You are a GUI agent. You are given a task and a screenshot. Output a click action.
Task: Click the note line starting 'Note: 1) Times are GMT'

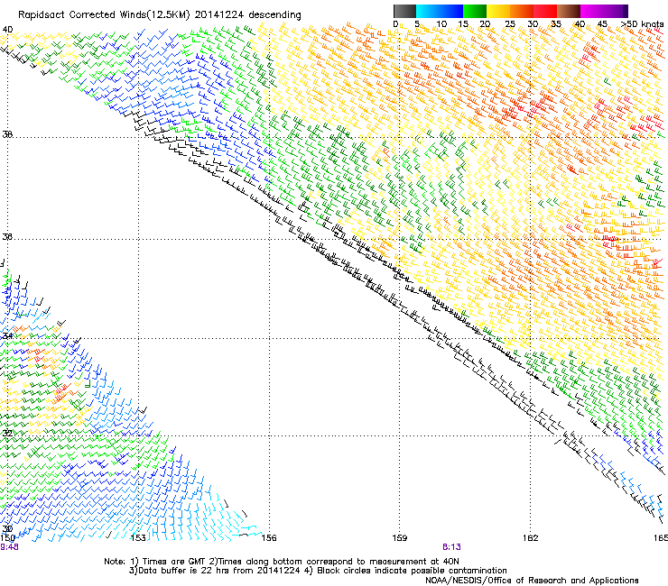click(x=281, y=562)
